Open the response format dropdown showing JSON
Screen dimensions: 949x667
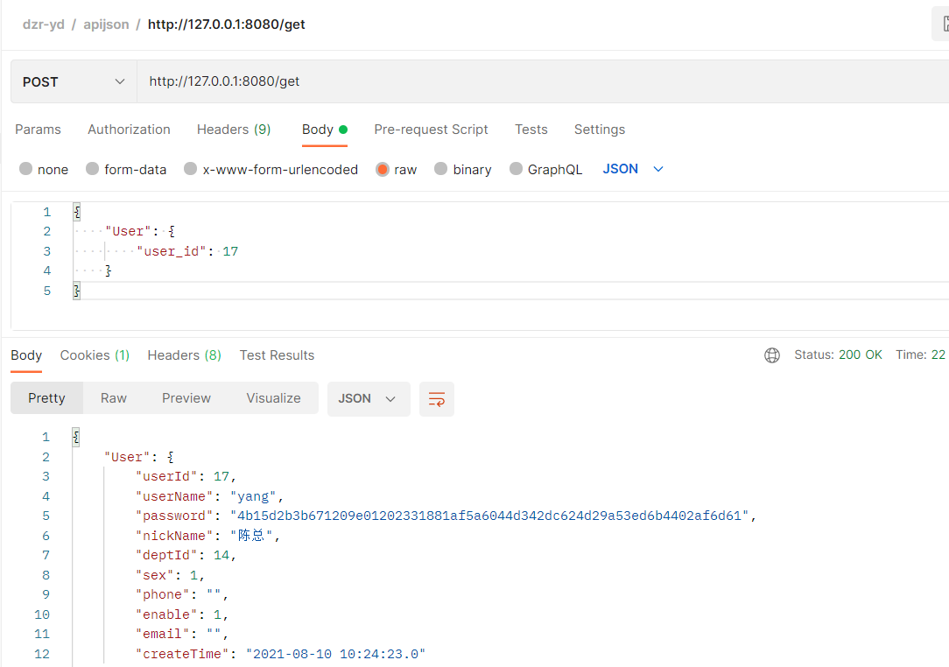(369, 399)
